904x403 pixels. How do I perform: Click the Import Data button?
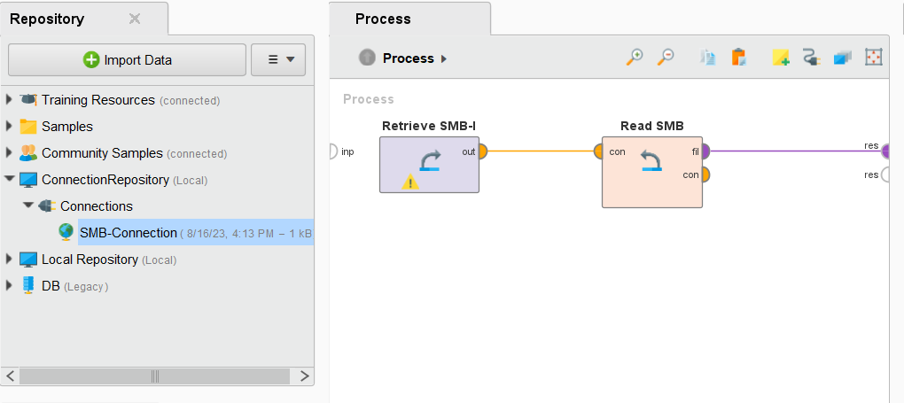[128, 60]
